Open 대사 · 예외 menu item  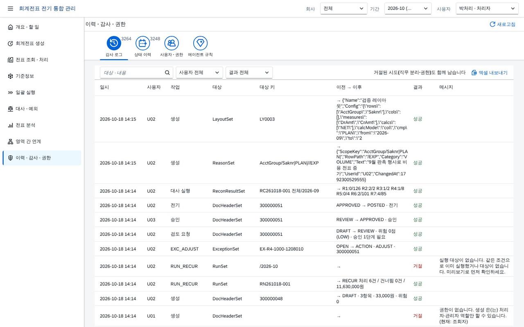click(x=42, y=109)
